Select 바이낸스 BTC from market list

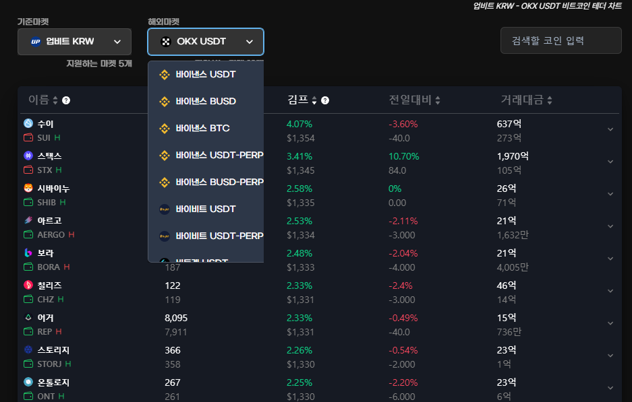206,129
